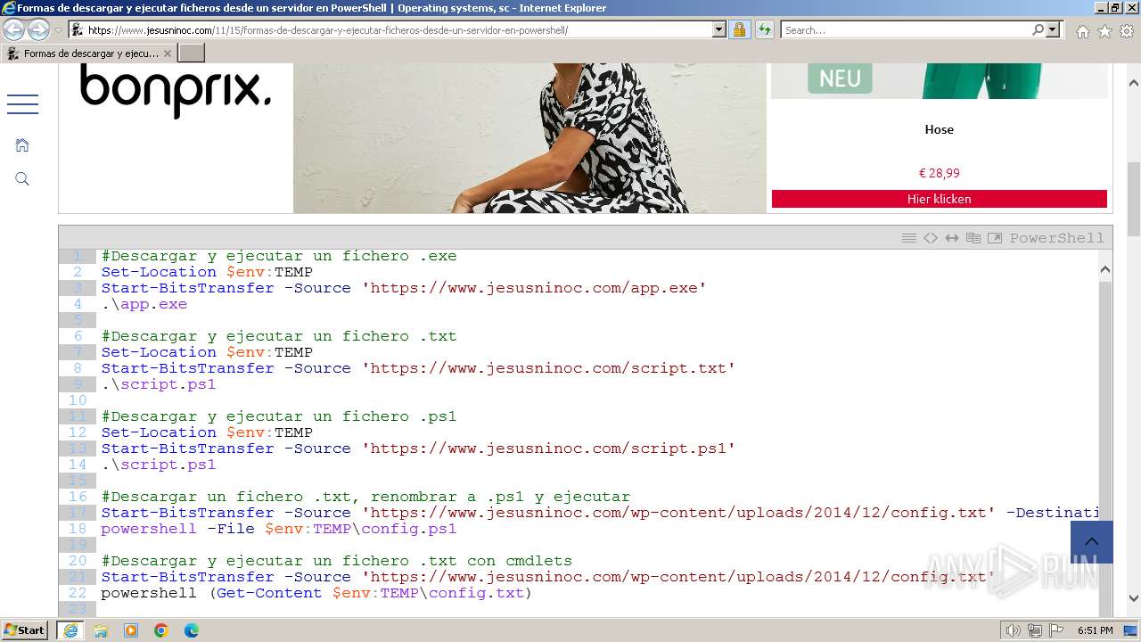This screenshot has width=1141, height=642.
Task: Click the € 28,99 price in ad
Action: coord(940,173)
